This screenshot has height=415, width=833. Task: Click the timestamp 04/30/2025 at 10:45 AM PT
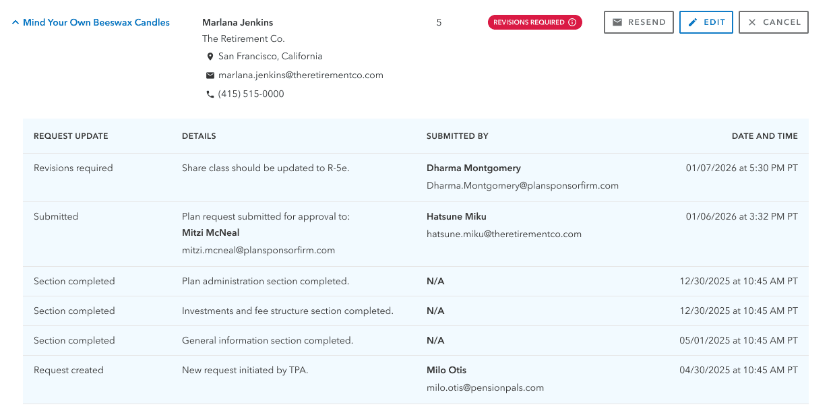739,371
